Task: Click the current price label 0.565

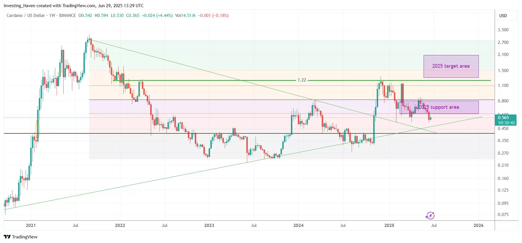Action: (x=503, y=117)
